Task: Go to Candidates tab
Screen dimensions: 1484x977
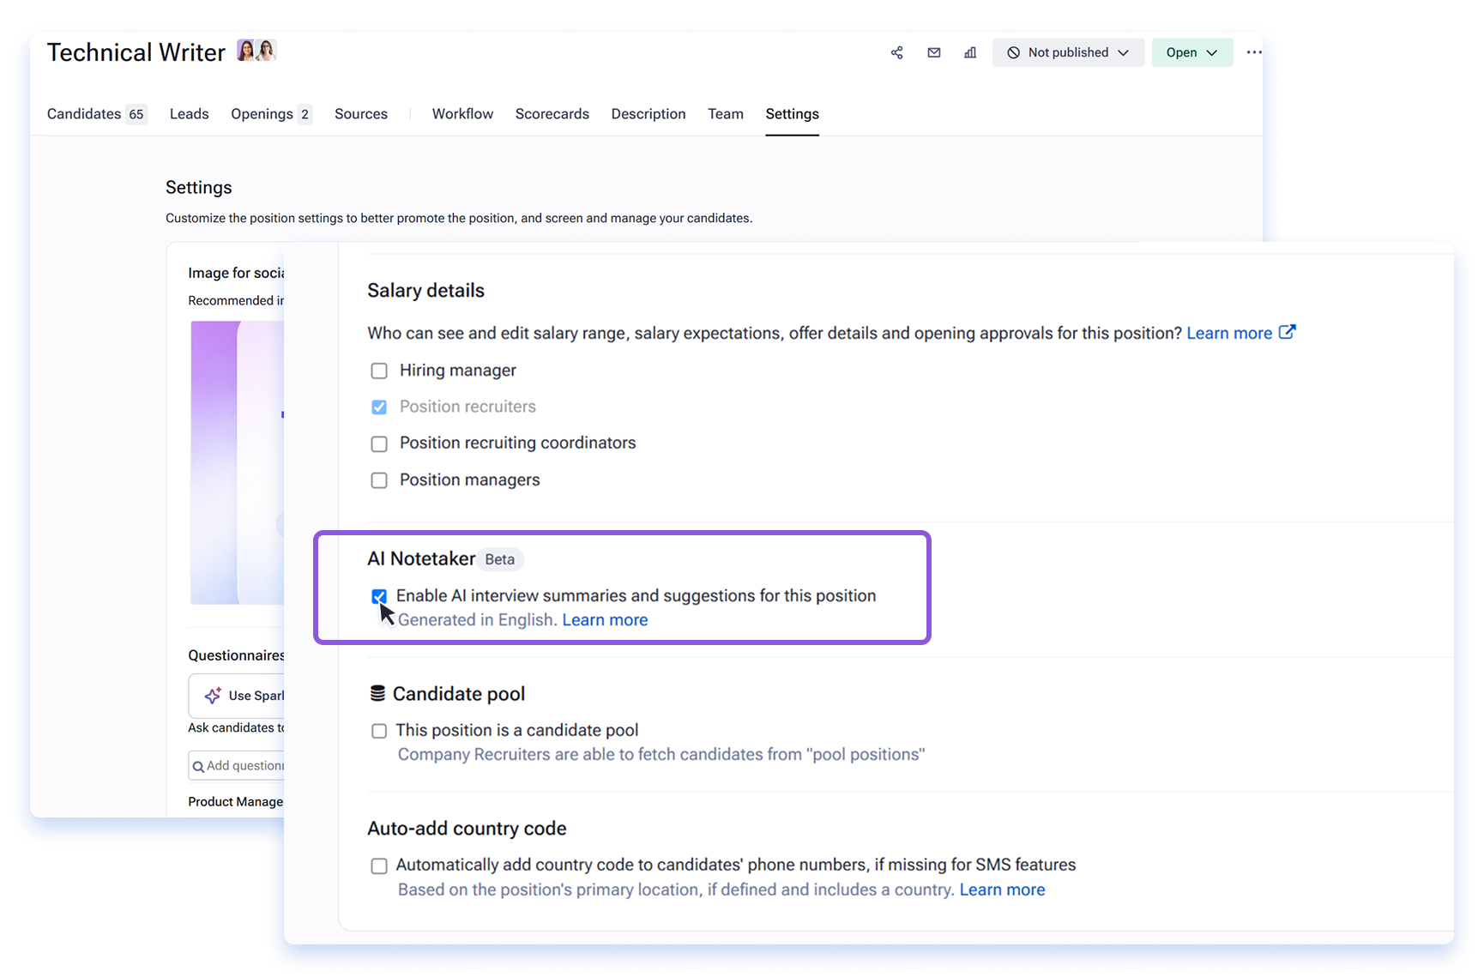Action: 97,114
